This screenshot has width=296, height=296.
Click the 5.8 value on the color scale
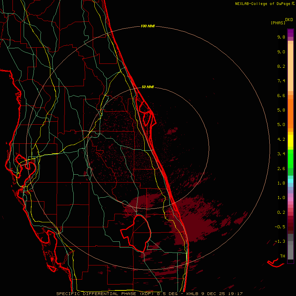281,110
